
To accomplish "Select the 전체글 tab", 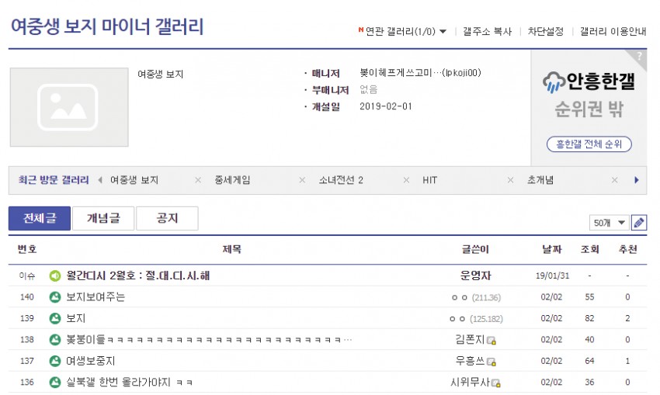I will (x=39, y=218).
